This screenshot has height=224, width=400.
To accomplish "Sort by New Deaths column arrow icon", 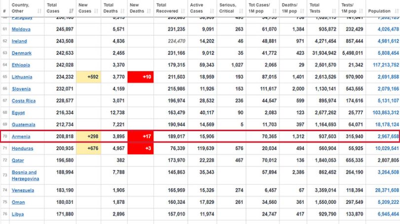I will [149, 11].
